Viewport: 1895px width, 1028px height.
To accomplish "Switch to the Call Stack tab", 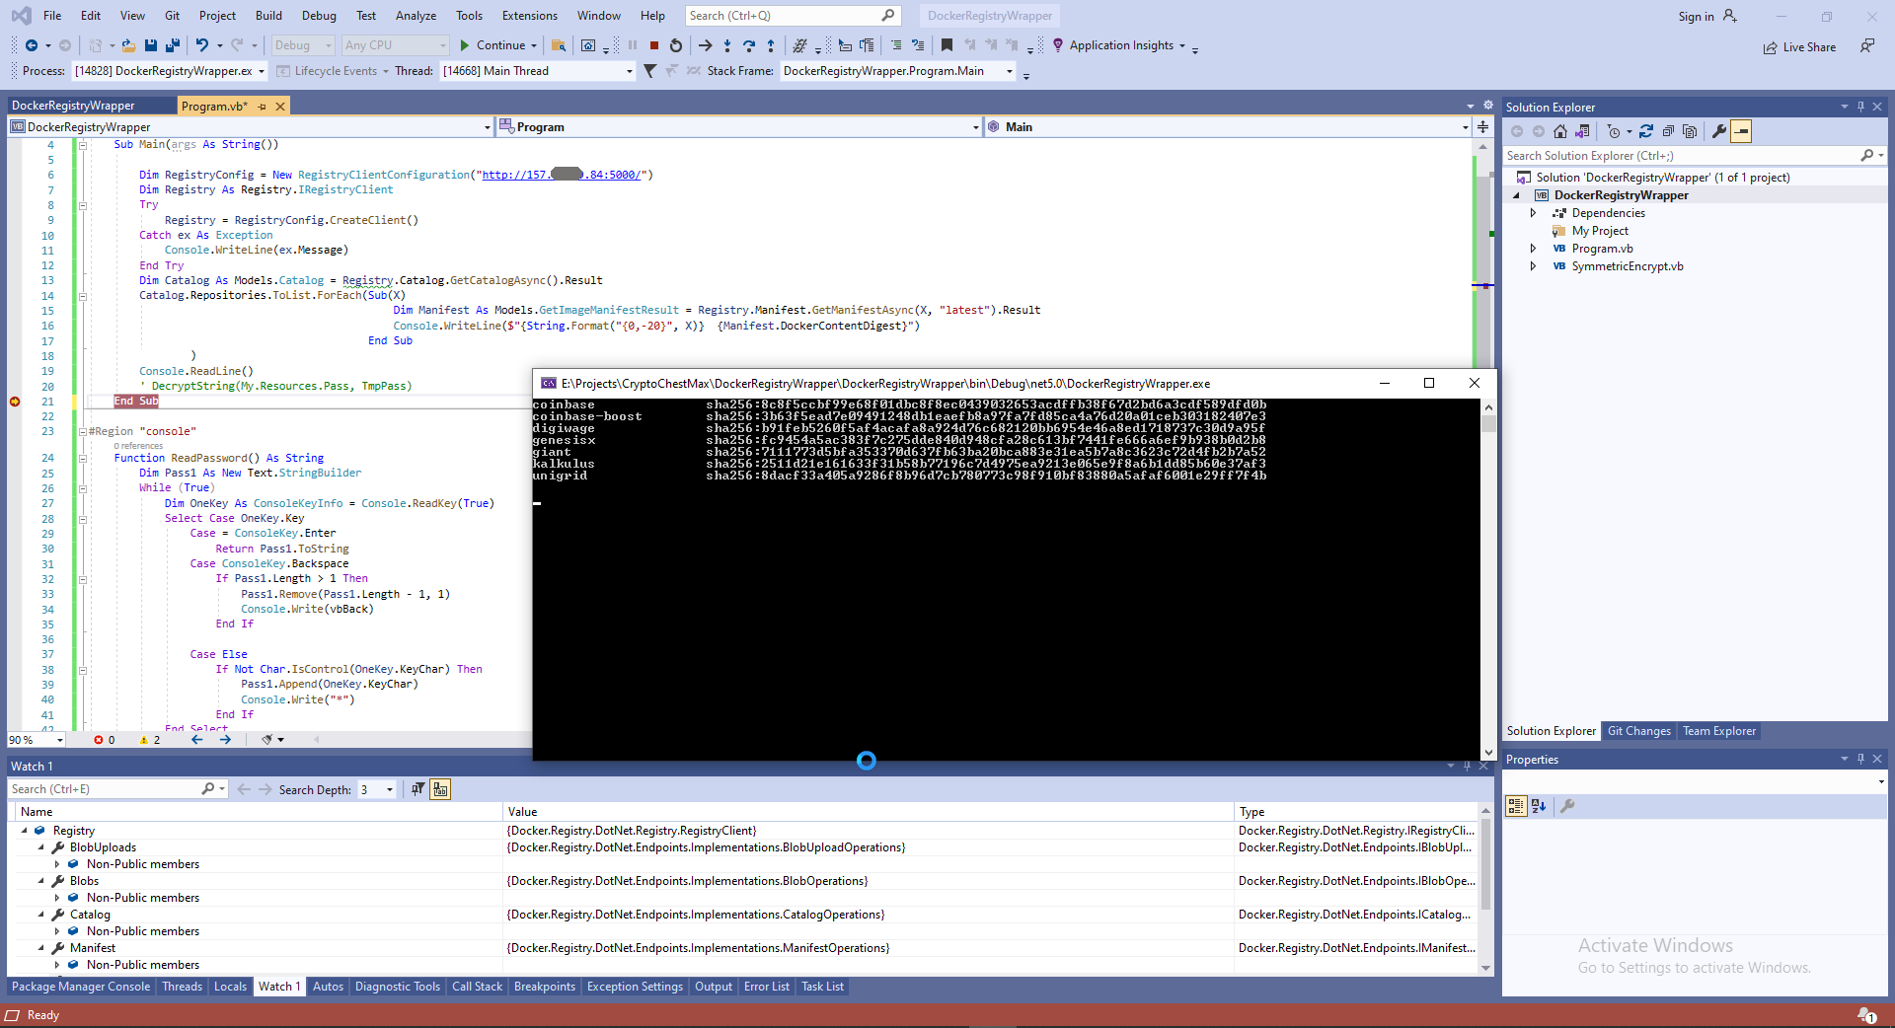I will pos(477,987).
